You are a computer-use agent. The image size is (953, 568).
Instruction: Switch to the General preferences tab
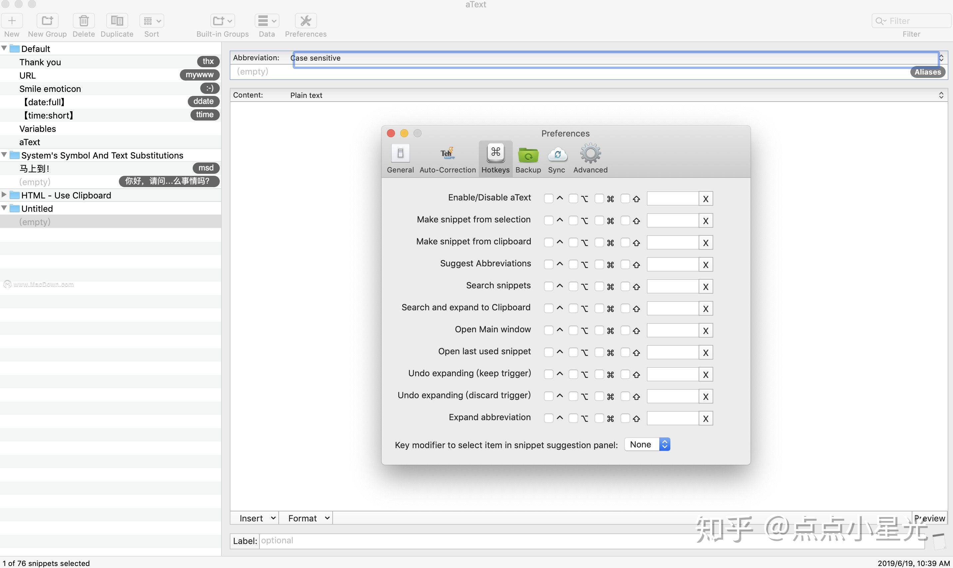[400, 159]
